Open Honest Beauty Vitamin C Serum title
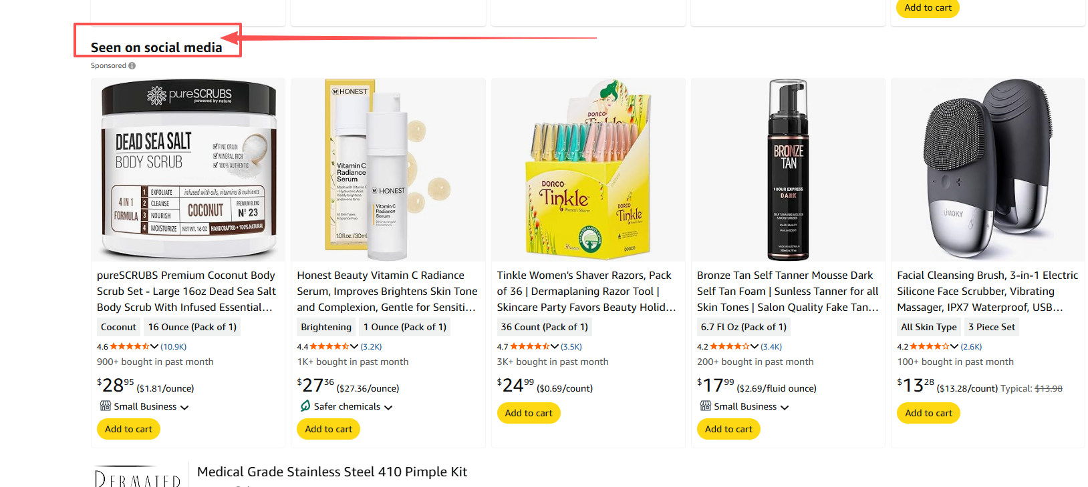This screenshot has width=1088, height=487. [x=387, y=291]
